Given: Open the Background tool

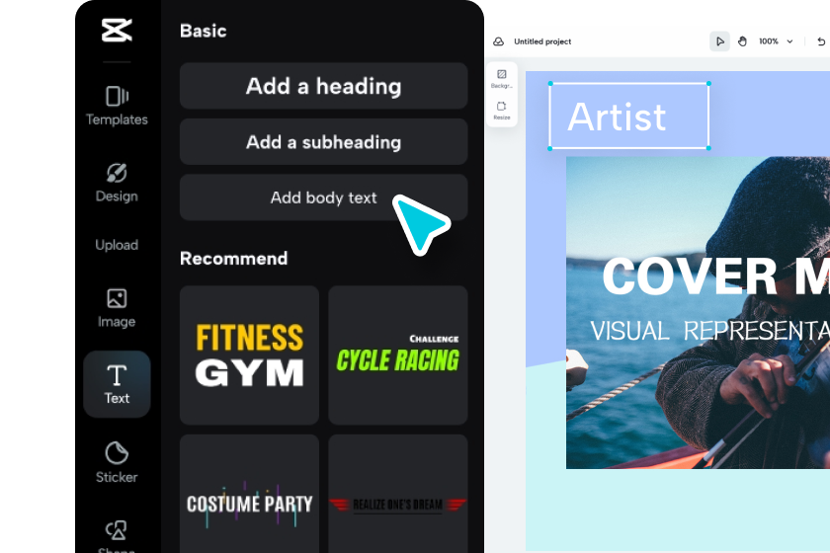Looking at the screenshot, I should 501,78.
